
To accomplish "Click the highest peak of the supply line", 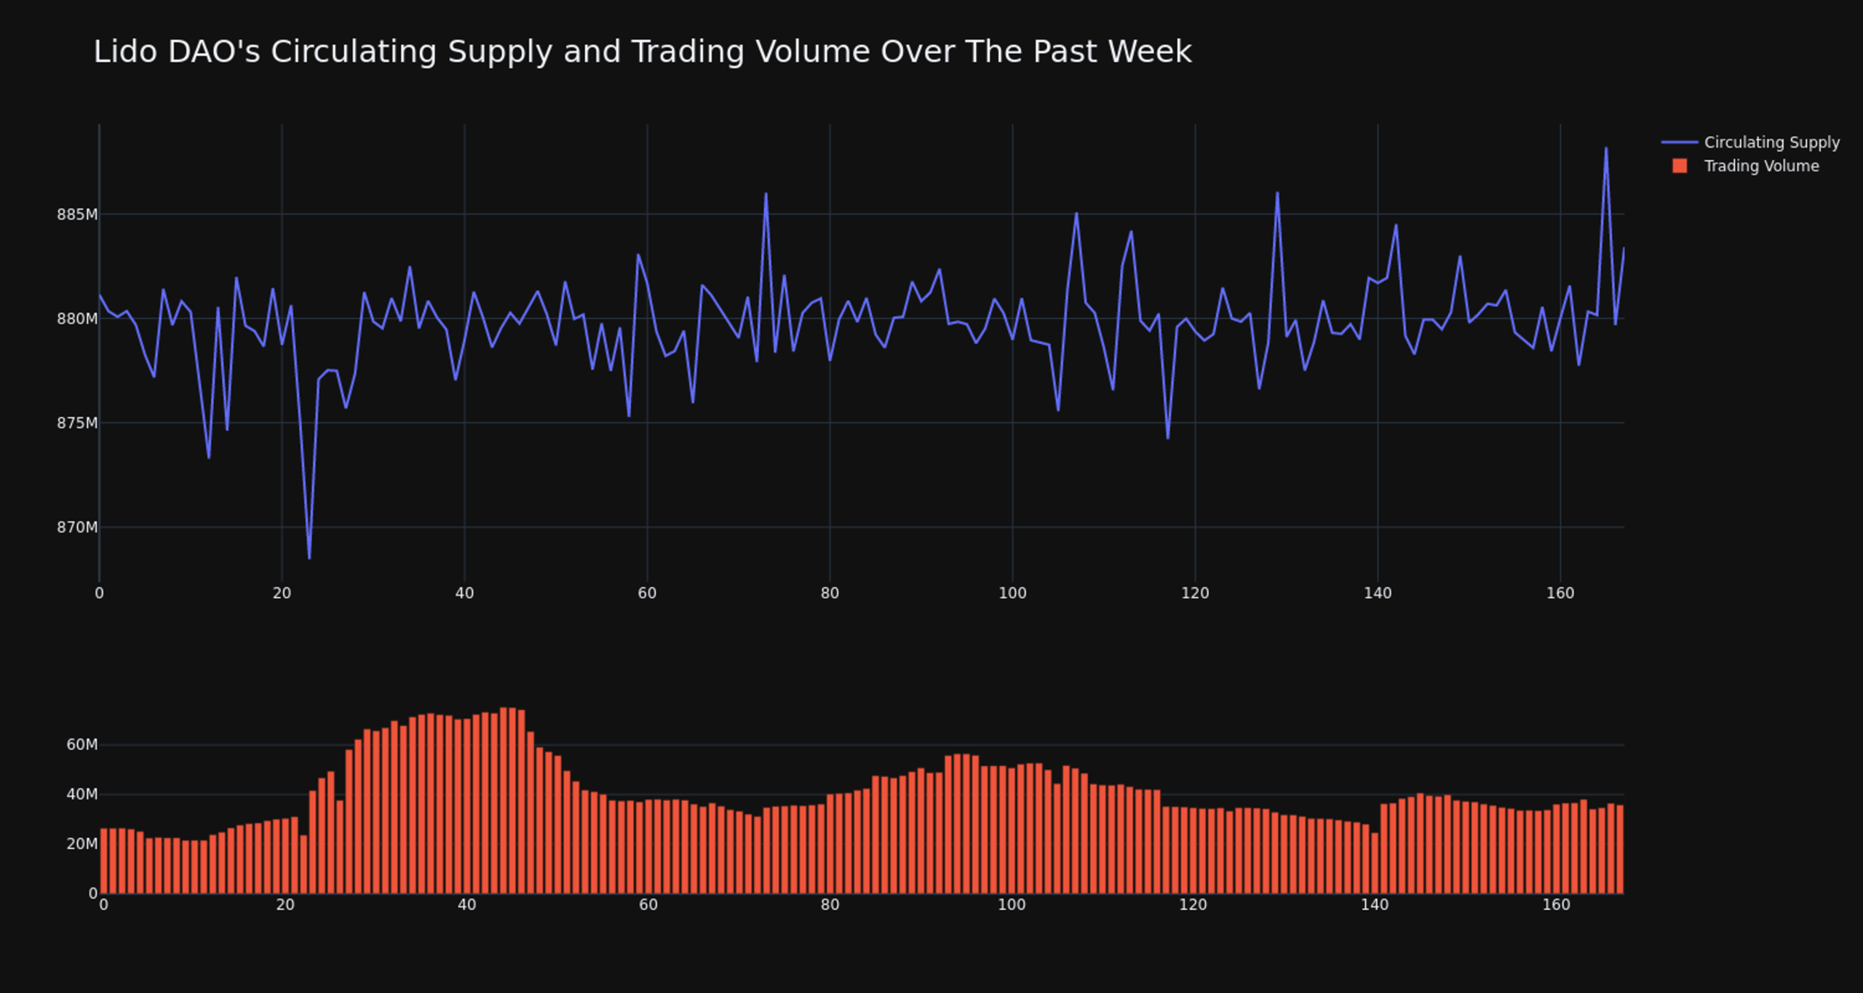I will (1605, 148).
